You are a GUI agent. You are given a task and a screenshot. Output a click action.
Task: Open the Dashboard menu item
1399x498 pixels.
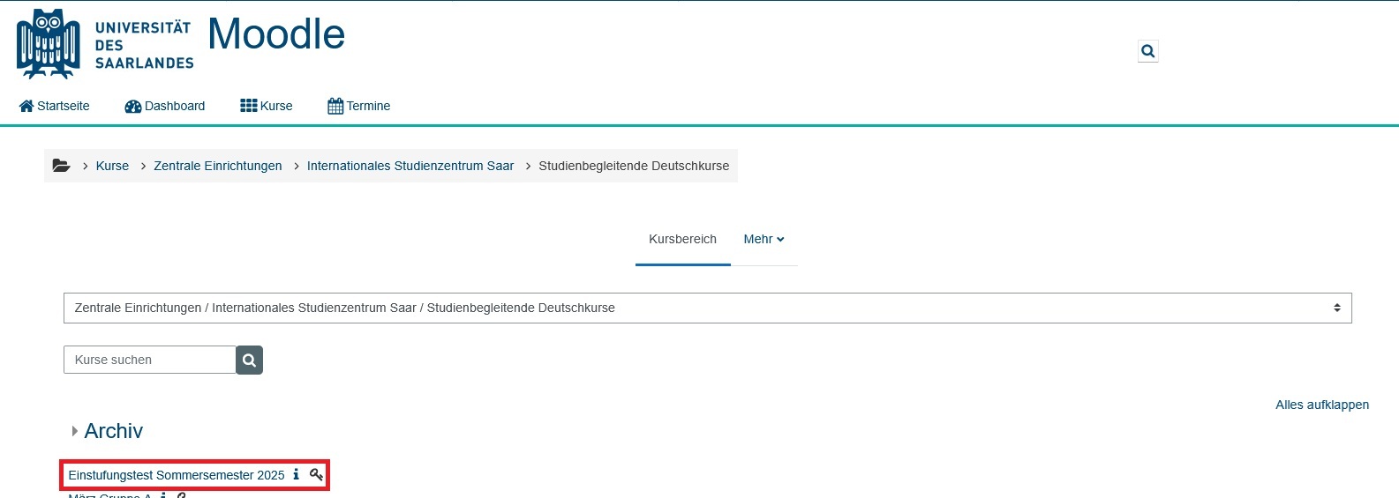(175, 106)
